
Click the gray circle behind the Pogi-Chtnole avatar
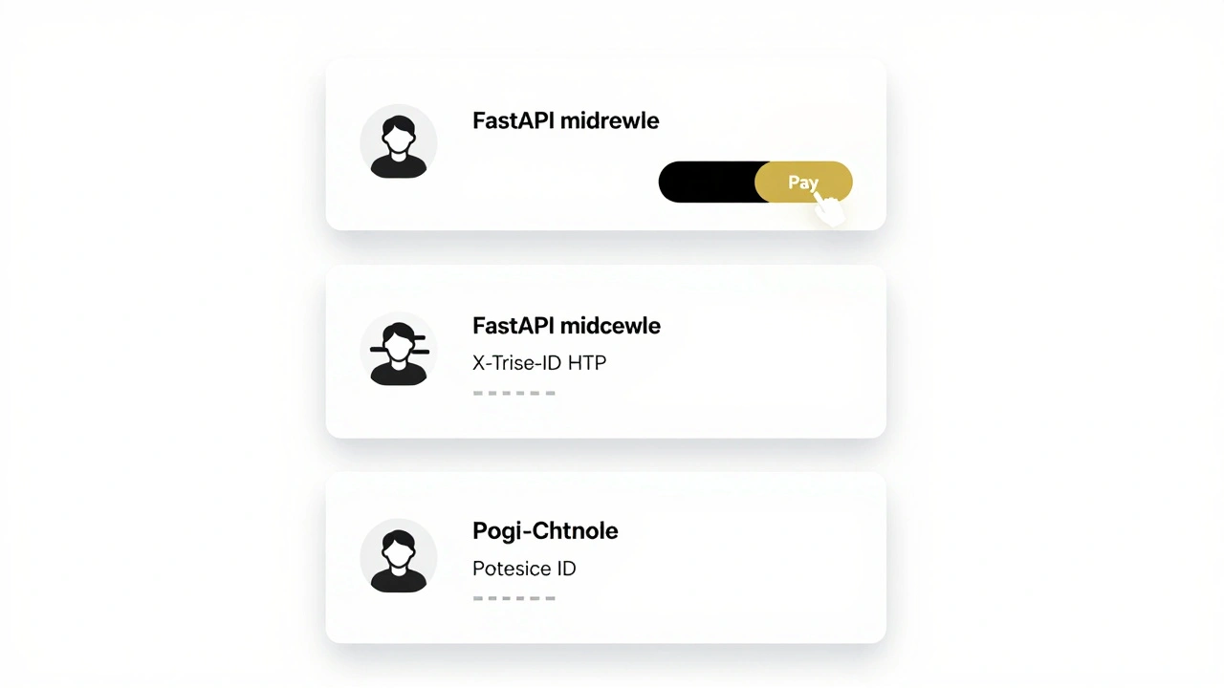pyautogui.click(x=398, y=557)
